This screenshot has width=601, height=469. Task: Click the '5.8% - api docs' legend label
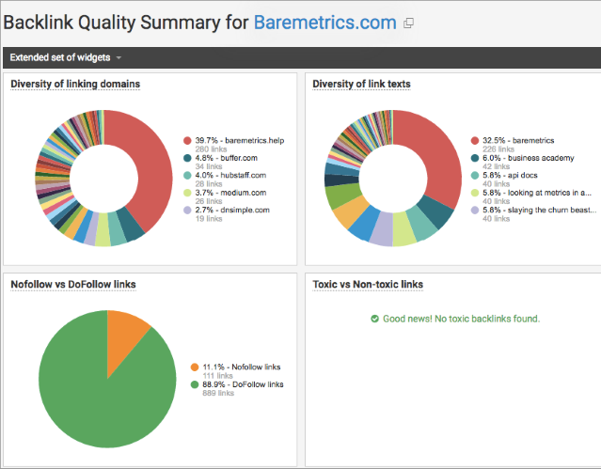pyautogui.click(x=510, y=175)
